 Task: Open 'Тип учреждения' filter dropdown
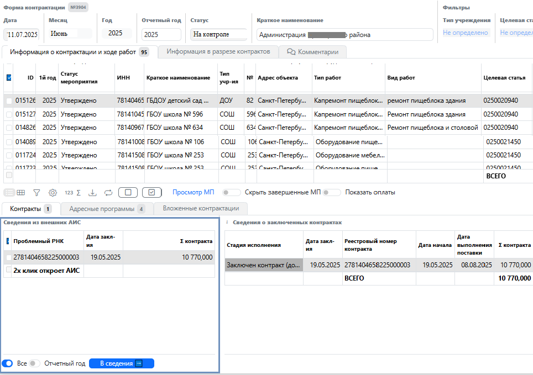[x=466, y=33]
